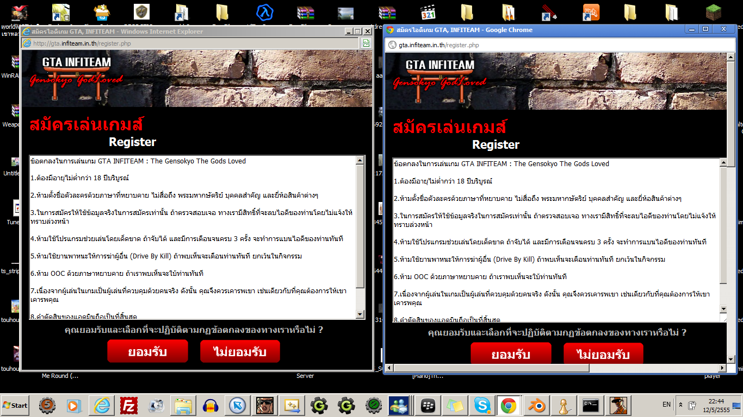This screenshot has width=743, height=417.
Task: Click the 'Register' heading in Chrome window
Action: click(x=496, y=145)
